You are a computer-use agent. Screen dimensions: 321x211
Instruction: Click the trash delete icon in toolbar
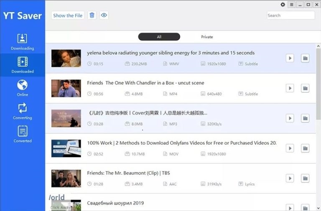[x=92, y=15]
